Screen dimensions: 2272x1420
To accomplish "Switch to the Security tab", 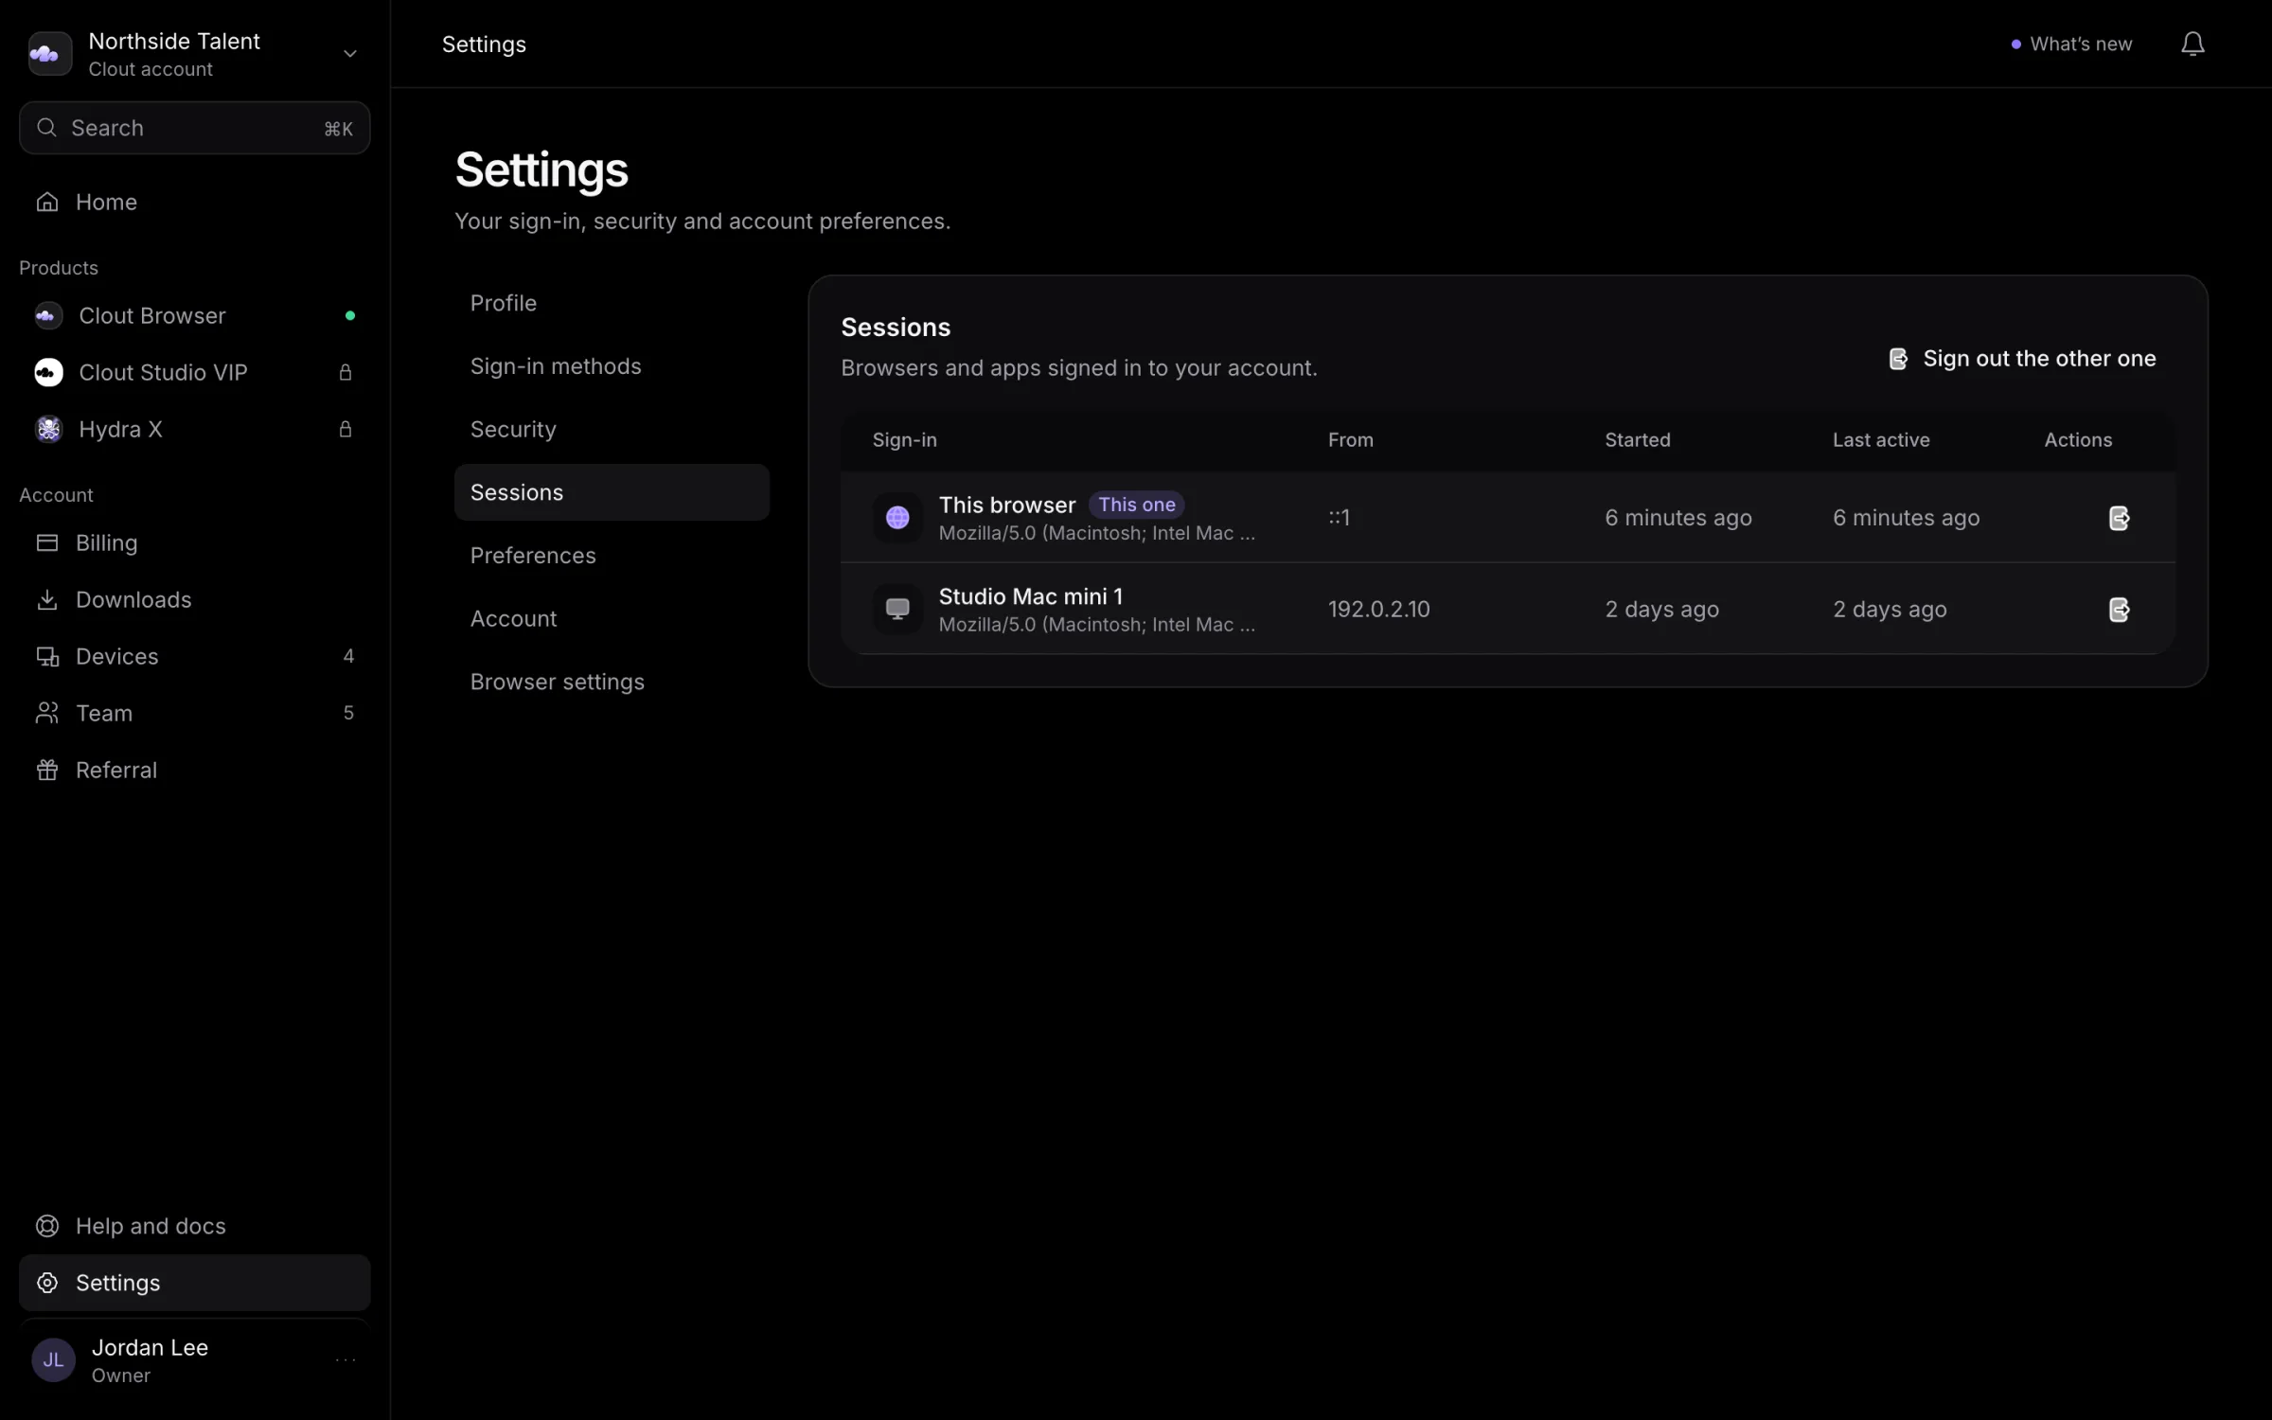I will [612, 429].
